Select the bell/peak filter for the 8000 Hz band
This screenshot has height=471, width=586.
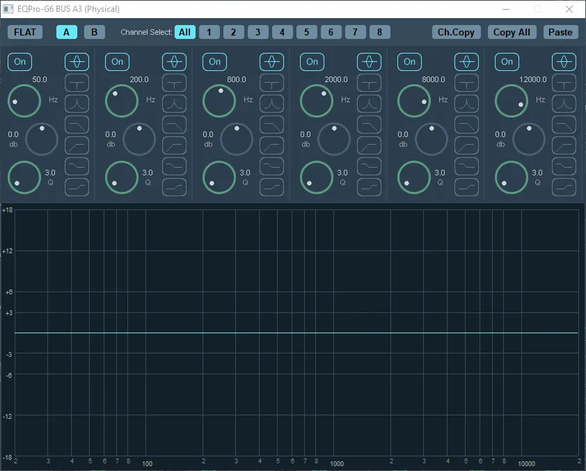[467, 62]
